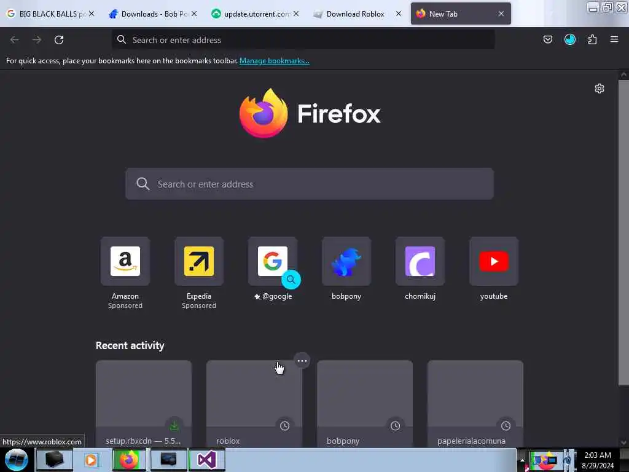Open the Firefox account profile icon
This screenshot has width=629, height=472.
569,39
